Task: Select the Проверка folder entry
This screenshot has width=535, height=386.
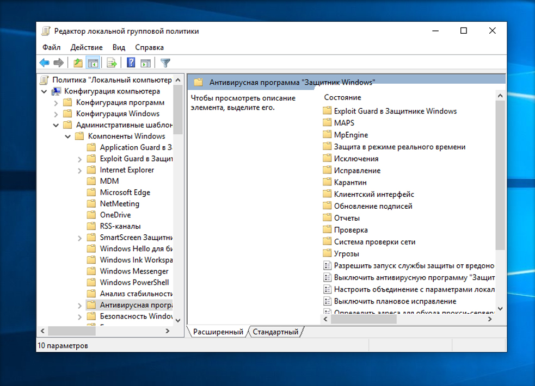Action: point(350,230)
